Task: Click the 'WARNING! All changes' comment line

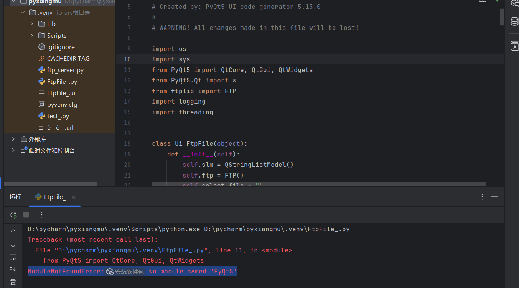Action: click(255, 28)
